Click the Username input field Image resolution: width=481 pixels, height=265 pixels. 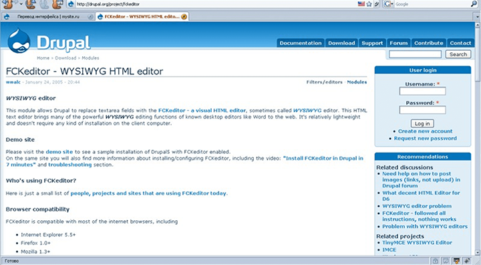click(x=422, y=91)
